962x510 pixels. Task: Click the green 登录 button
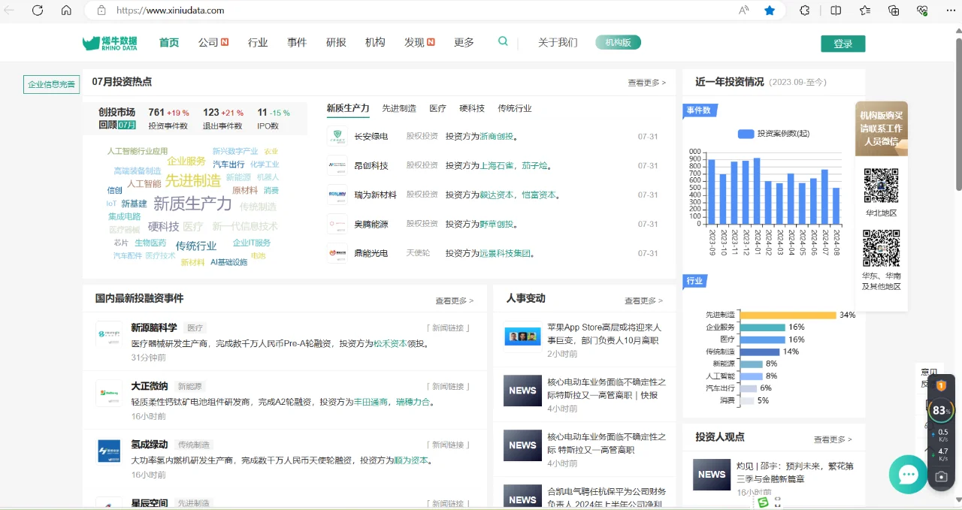pyautogui.click(x=843, y=44)
